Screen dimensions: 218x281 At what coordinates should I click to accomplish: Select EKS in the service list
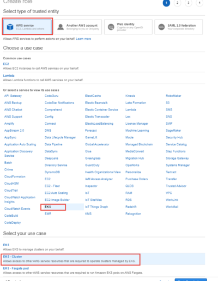click(48, 207)
